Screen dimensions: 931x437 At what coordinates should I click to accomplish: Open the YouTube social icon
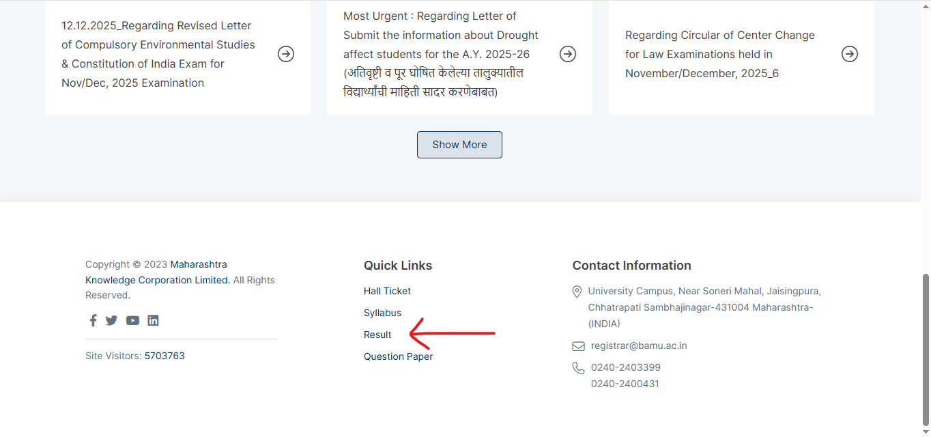(132, 320)
